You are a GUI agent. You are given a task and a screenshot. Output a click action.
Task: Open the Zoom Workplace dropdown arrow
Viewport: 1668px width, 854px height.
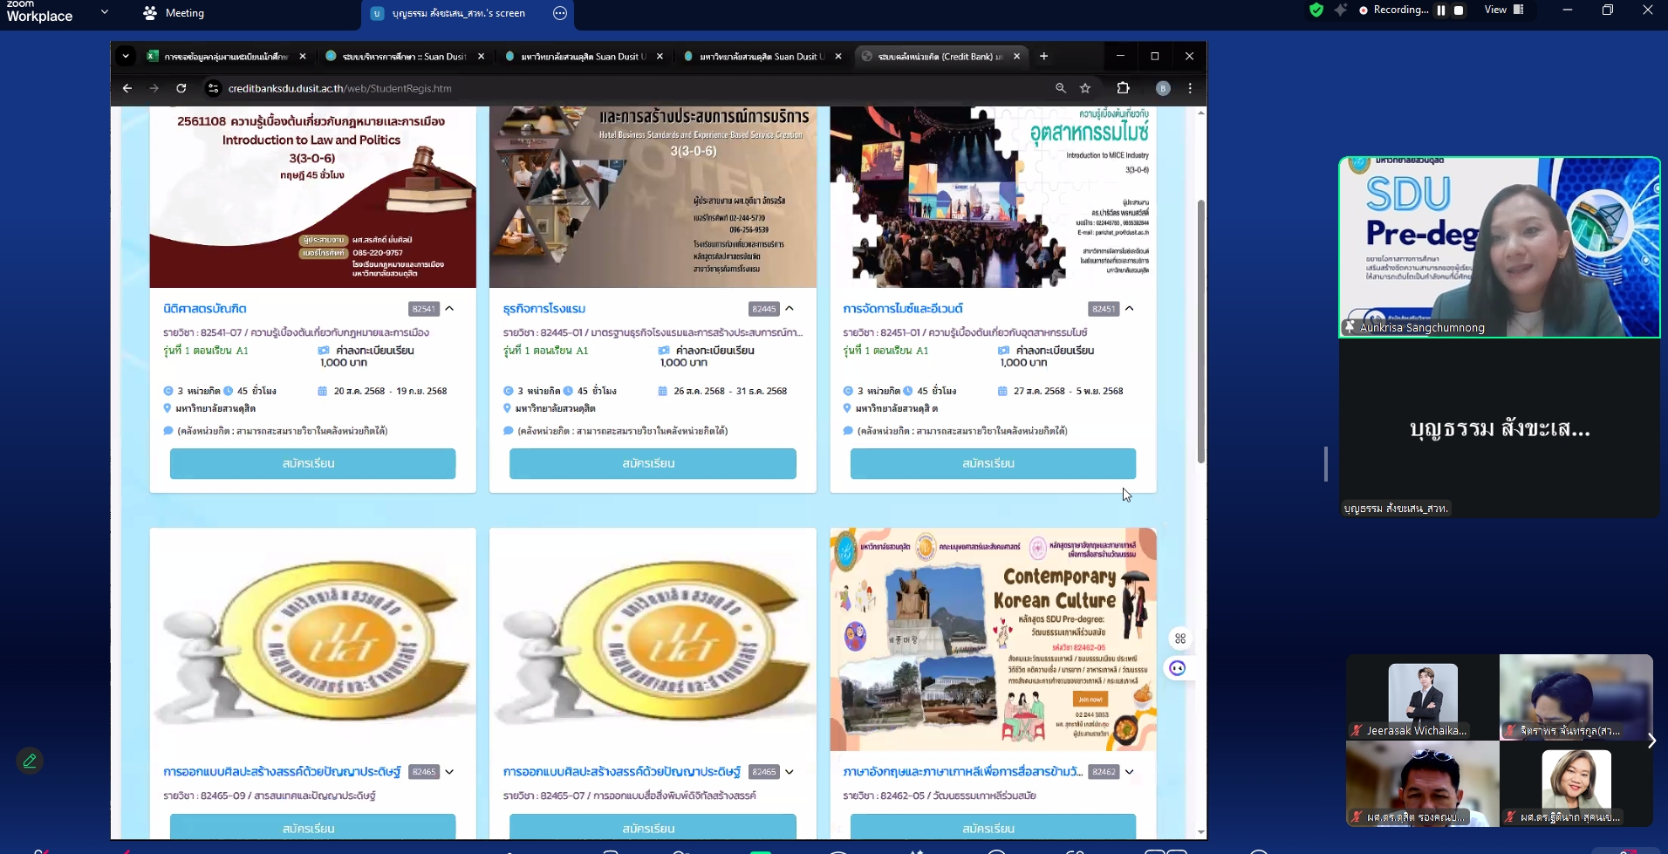pyautogui.click(x=105, y=12)
